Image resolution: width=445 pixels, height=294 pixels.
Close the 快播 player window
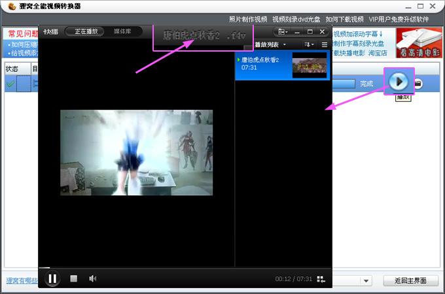[x=322, y=32]
